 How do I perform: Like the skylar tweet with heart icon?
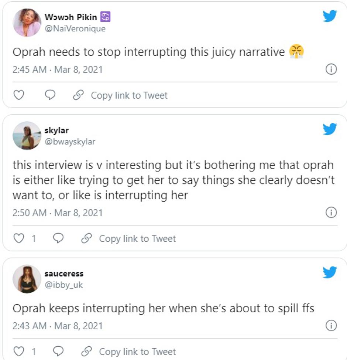pyautogui.click(x=18, y=238)
